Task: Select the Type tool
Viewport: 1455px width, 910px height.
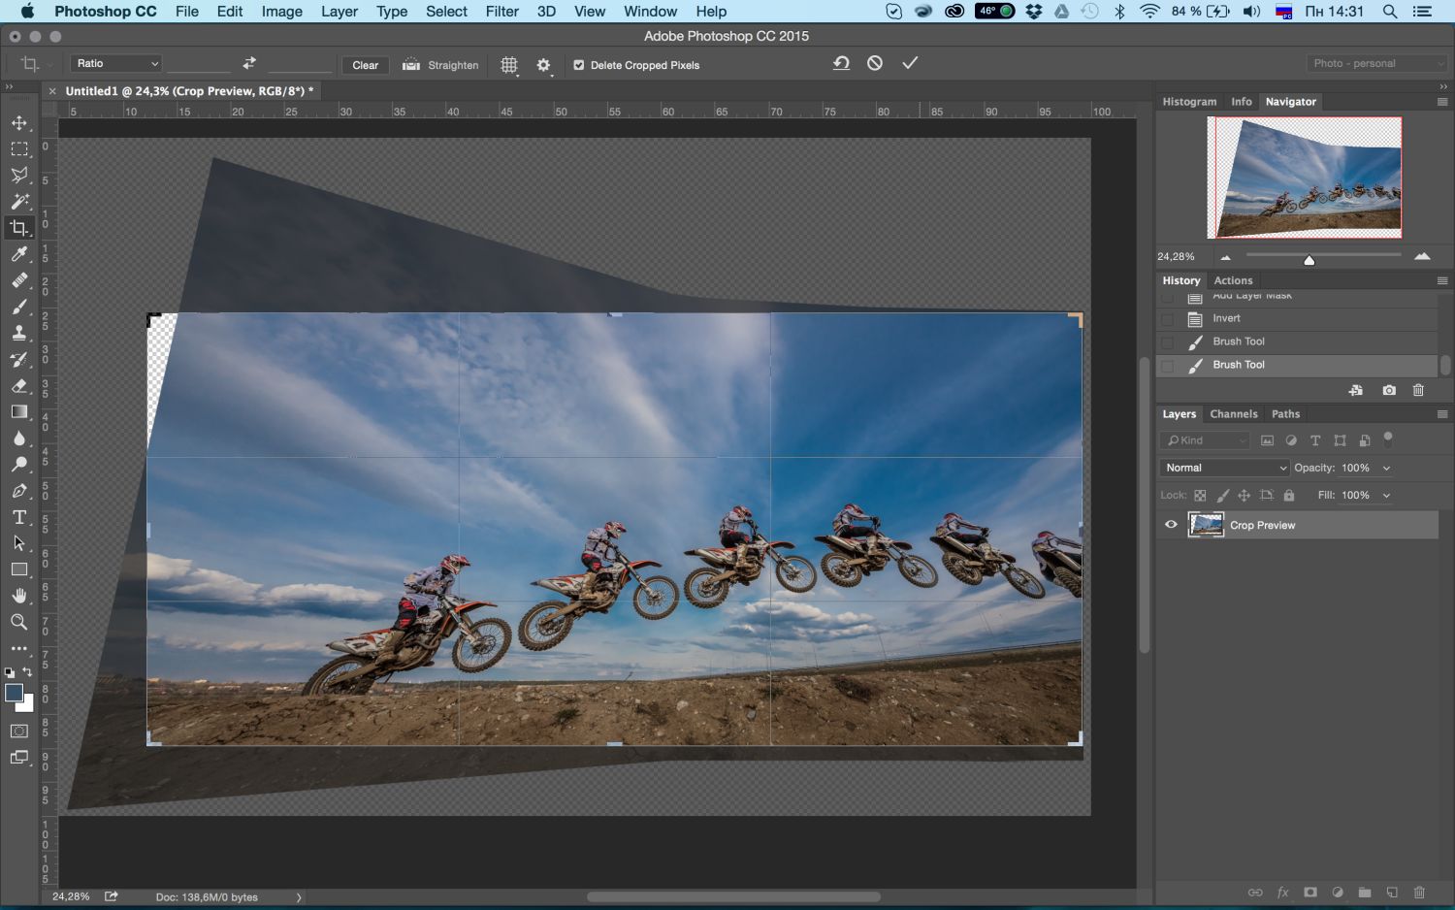Action: pos(19,517)
